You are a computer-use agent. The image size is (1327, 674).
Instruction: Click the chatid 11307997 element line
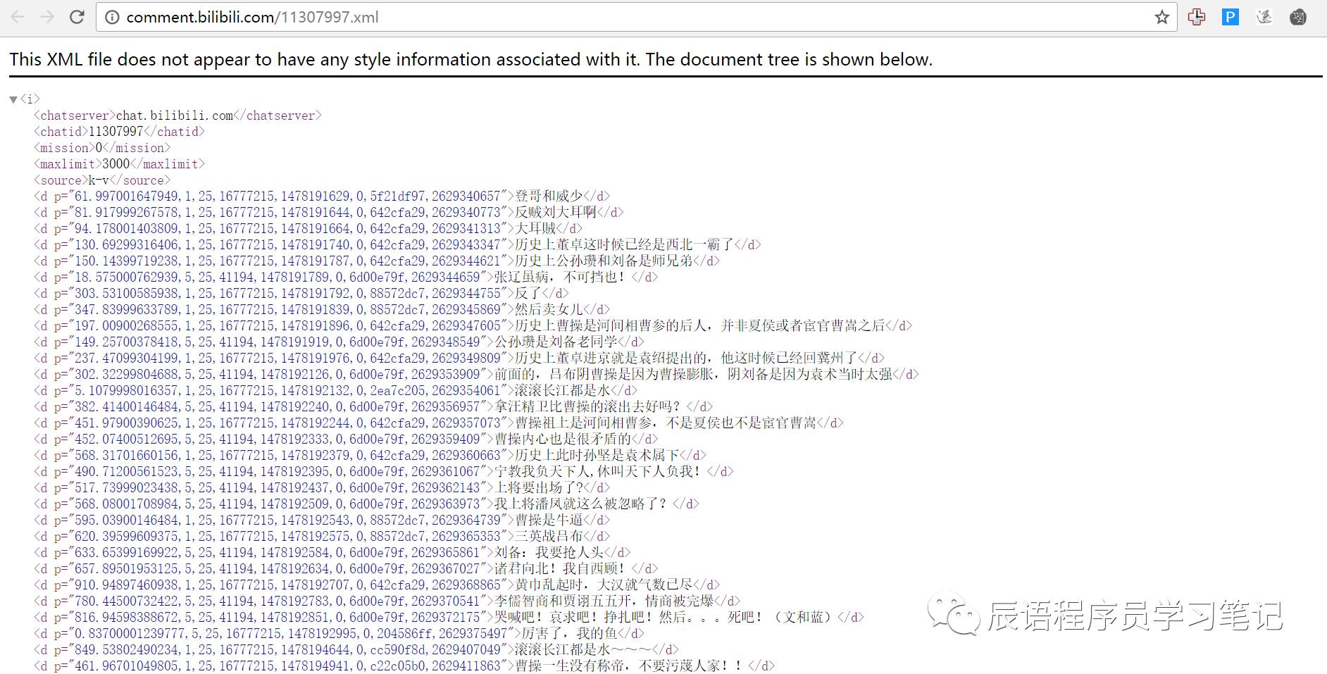[x=120, y=132]
